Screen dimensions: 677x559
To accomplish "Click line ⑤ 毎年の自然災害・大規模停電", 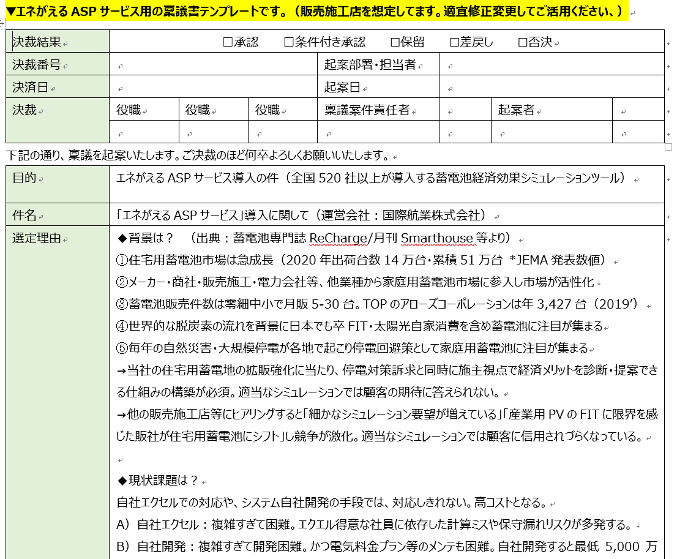I will click(352, 348).
